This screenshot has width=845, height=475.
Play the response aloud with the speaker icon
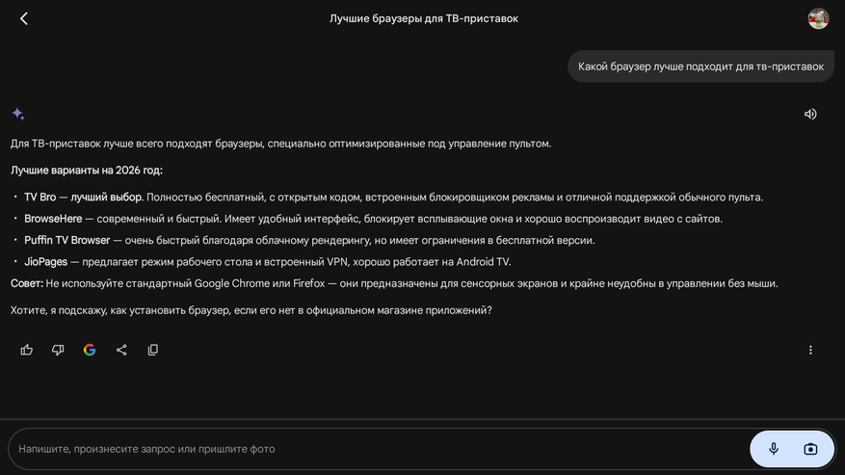pos(810,114)
